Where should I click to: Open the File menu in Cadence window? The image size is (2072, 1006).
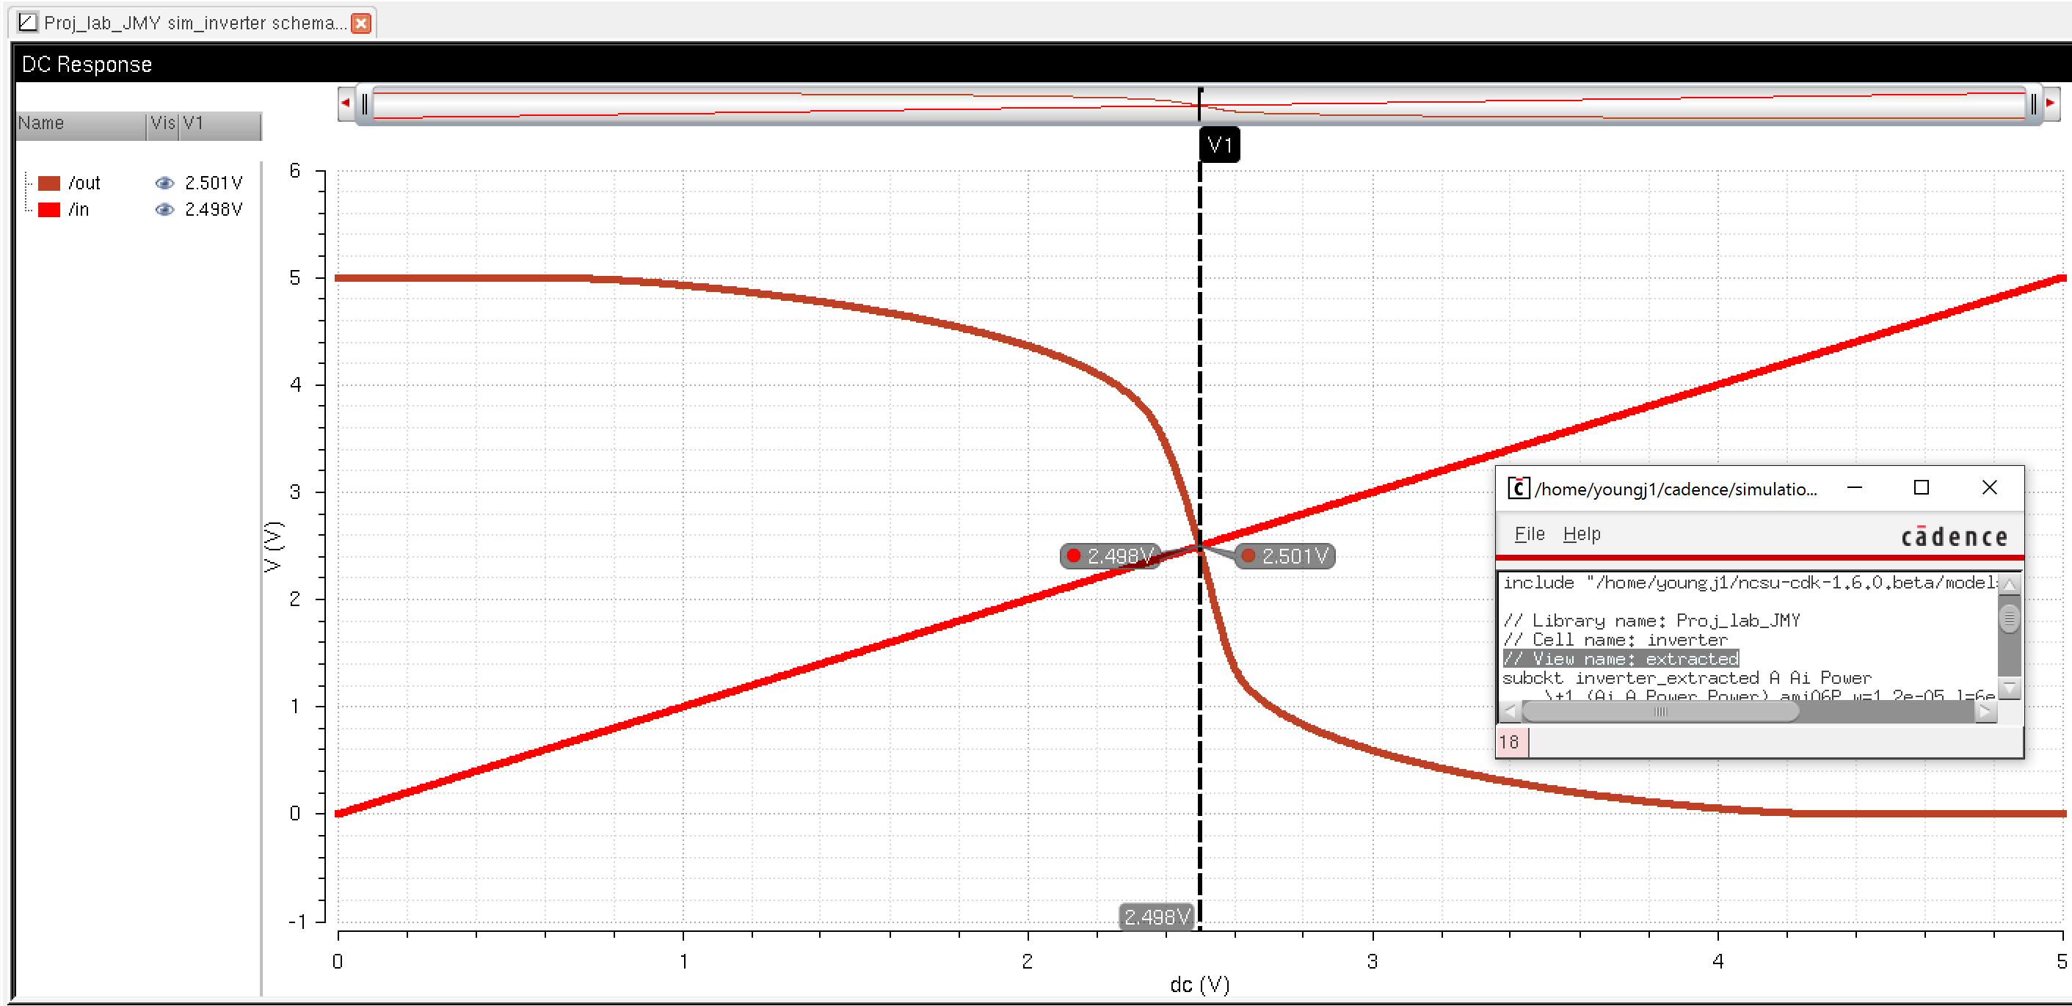pyautogui.click(x=1529, y=534)
